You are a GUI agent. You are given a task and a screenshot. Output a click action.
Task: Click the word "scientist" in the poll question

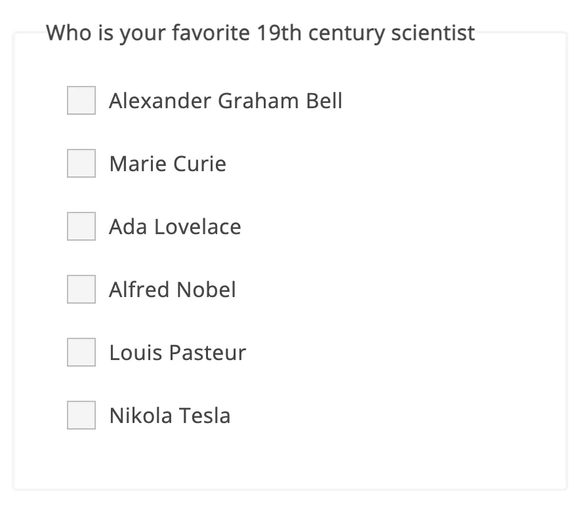433,33
